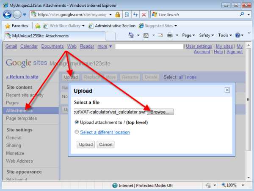The width and height of the screenshot is (254, 191).
Task: Click inside the address bar URL field
Action: click(72, 14)
